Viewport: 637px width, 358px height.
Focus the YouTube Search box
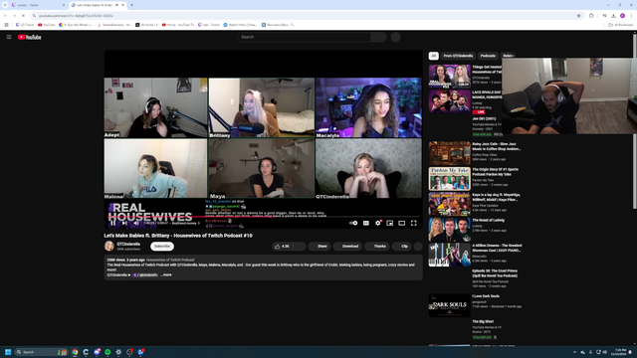coord(304,37)
